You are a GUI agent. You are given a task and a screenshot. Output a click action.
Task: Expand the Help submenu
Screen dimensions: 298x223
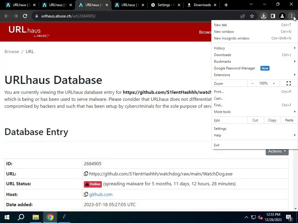(x=254, y=135)
